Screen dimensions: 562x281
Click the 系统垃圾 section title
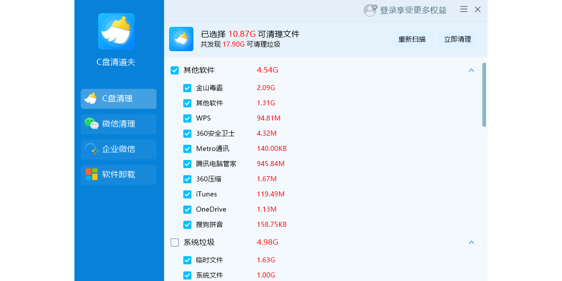(x=199, y=243)
